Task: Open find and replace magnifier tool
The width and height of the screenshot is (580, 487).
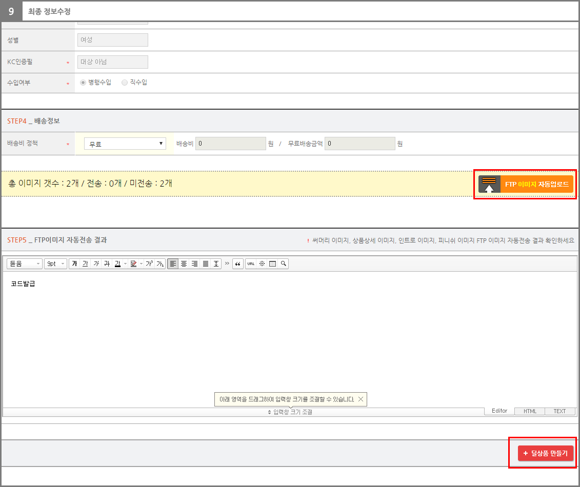Action: point(283,263)
